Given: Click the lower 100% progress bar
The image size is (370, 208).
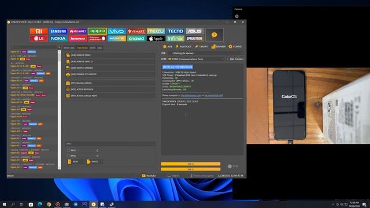Looking at the screenshot, I should 191,169.
